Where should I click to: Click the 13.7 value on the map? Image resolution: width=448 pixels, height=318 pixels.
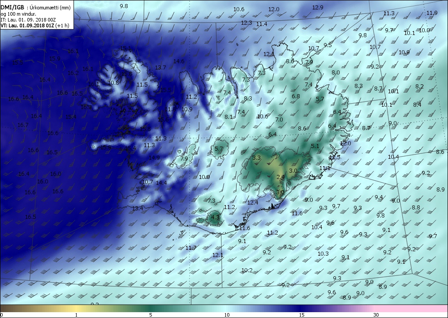[x=160, y=67]
